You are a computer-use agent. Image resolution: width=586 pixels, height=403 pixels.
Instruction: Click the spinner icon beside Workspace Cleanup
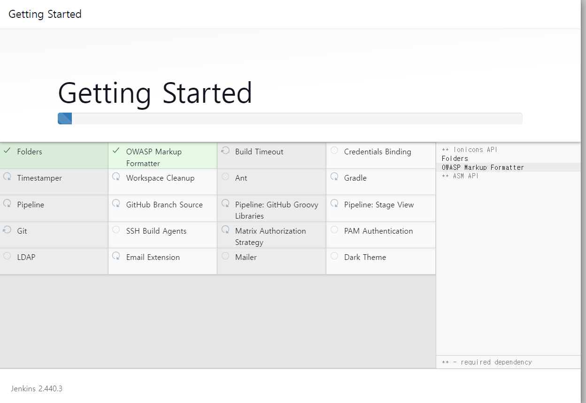pos(116,177)
